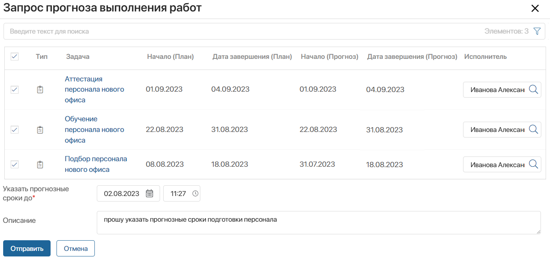The height and width of the screenshot is (260, 550).
Task: Open calendar picker for 02.08.2023 date
Action: (x=149, y=194)
